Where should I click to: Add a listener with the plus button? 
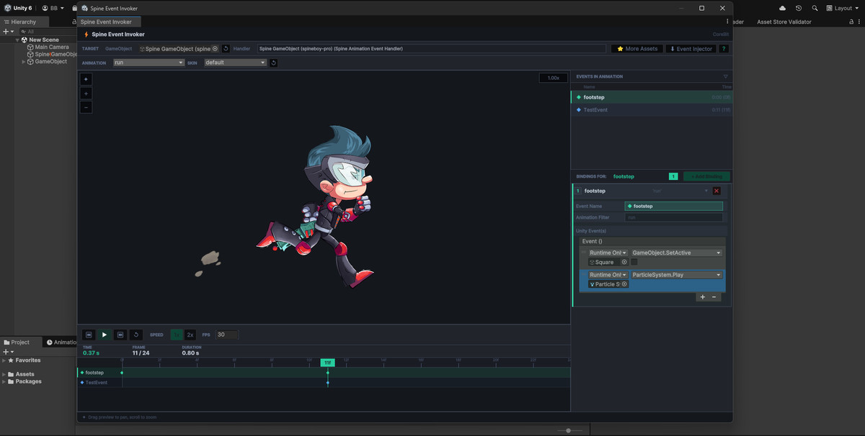tap(703, 297)
